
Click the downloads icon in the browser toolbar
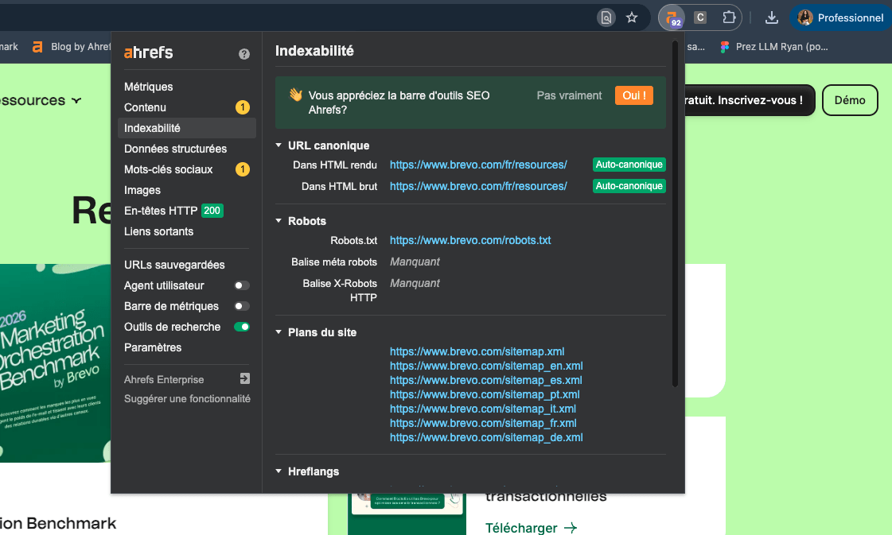(772, 17)
